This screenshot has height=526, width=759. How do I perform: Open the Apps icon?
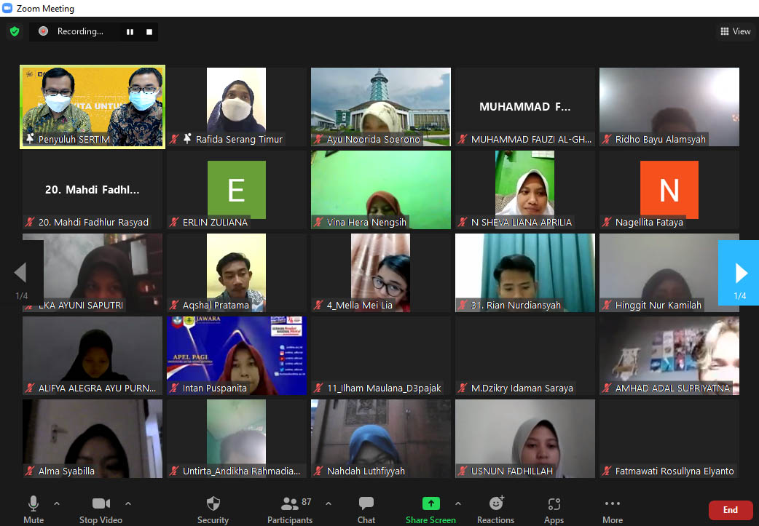coord(554,504)
